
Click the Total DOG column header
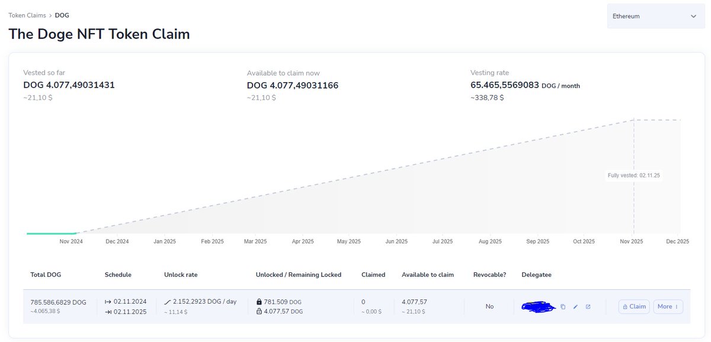[x=46, y=275]
